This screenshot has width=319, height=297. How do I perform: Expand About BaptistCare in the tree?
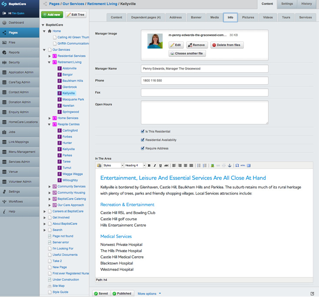pos(45,224)
